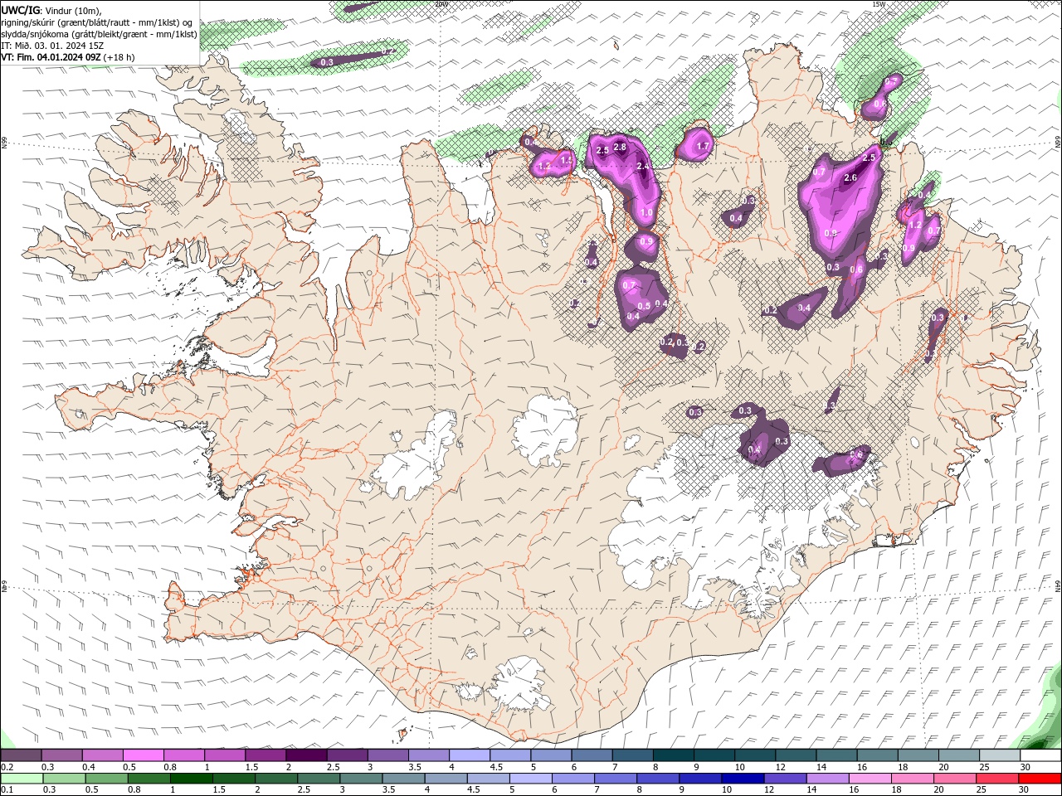Click the "0.6" value label in the east
Image resolution: width=1062 pixels, height=796 pixels.
tap(857, 269)
